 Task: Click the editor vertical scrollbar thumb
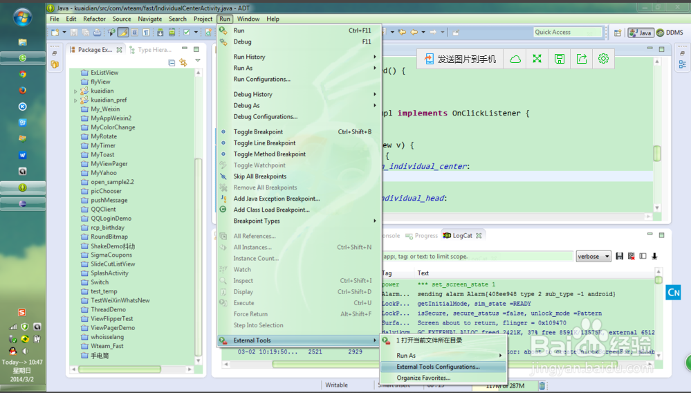click(657, 154)
